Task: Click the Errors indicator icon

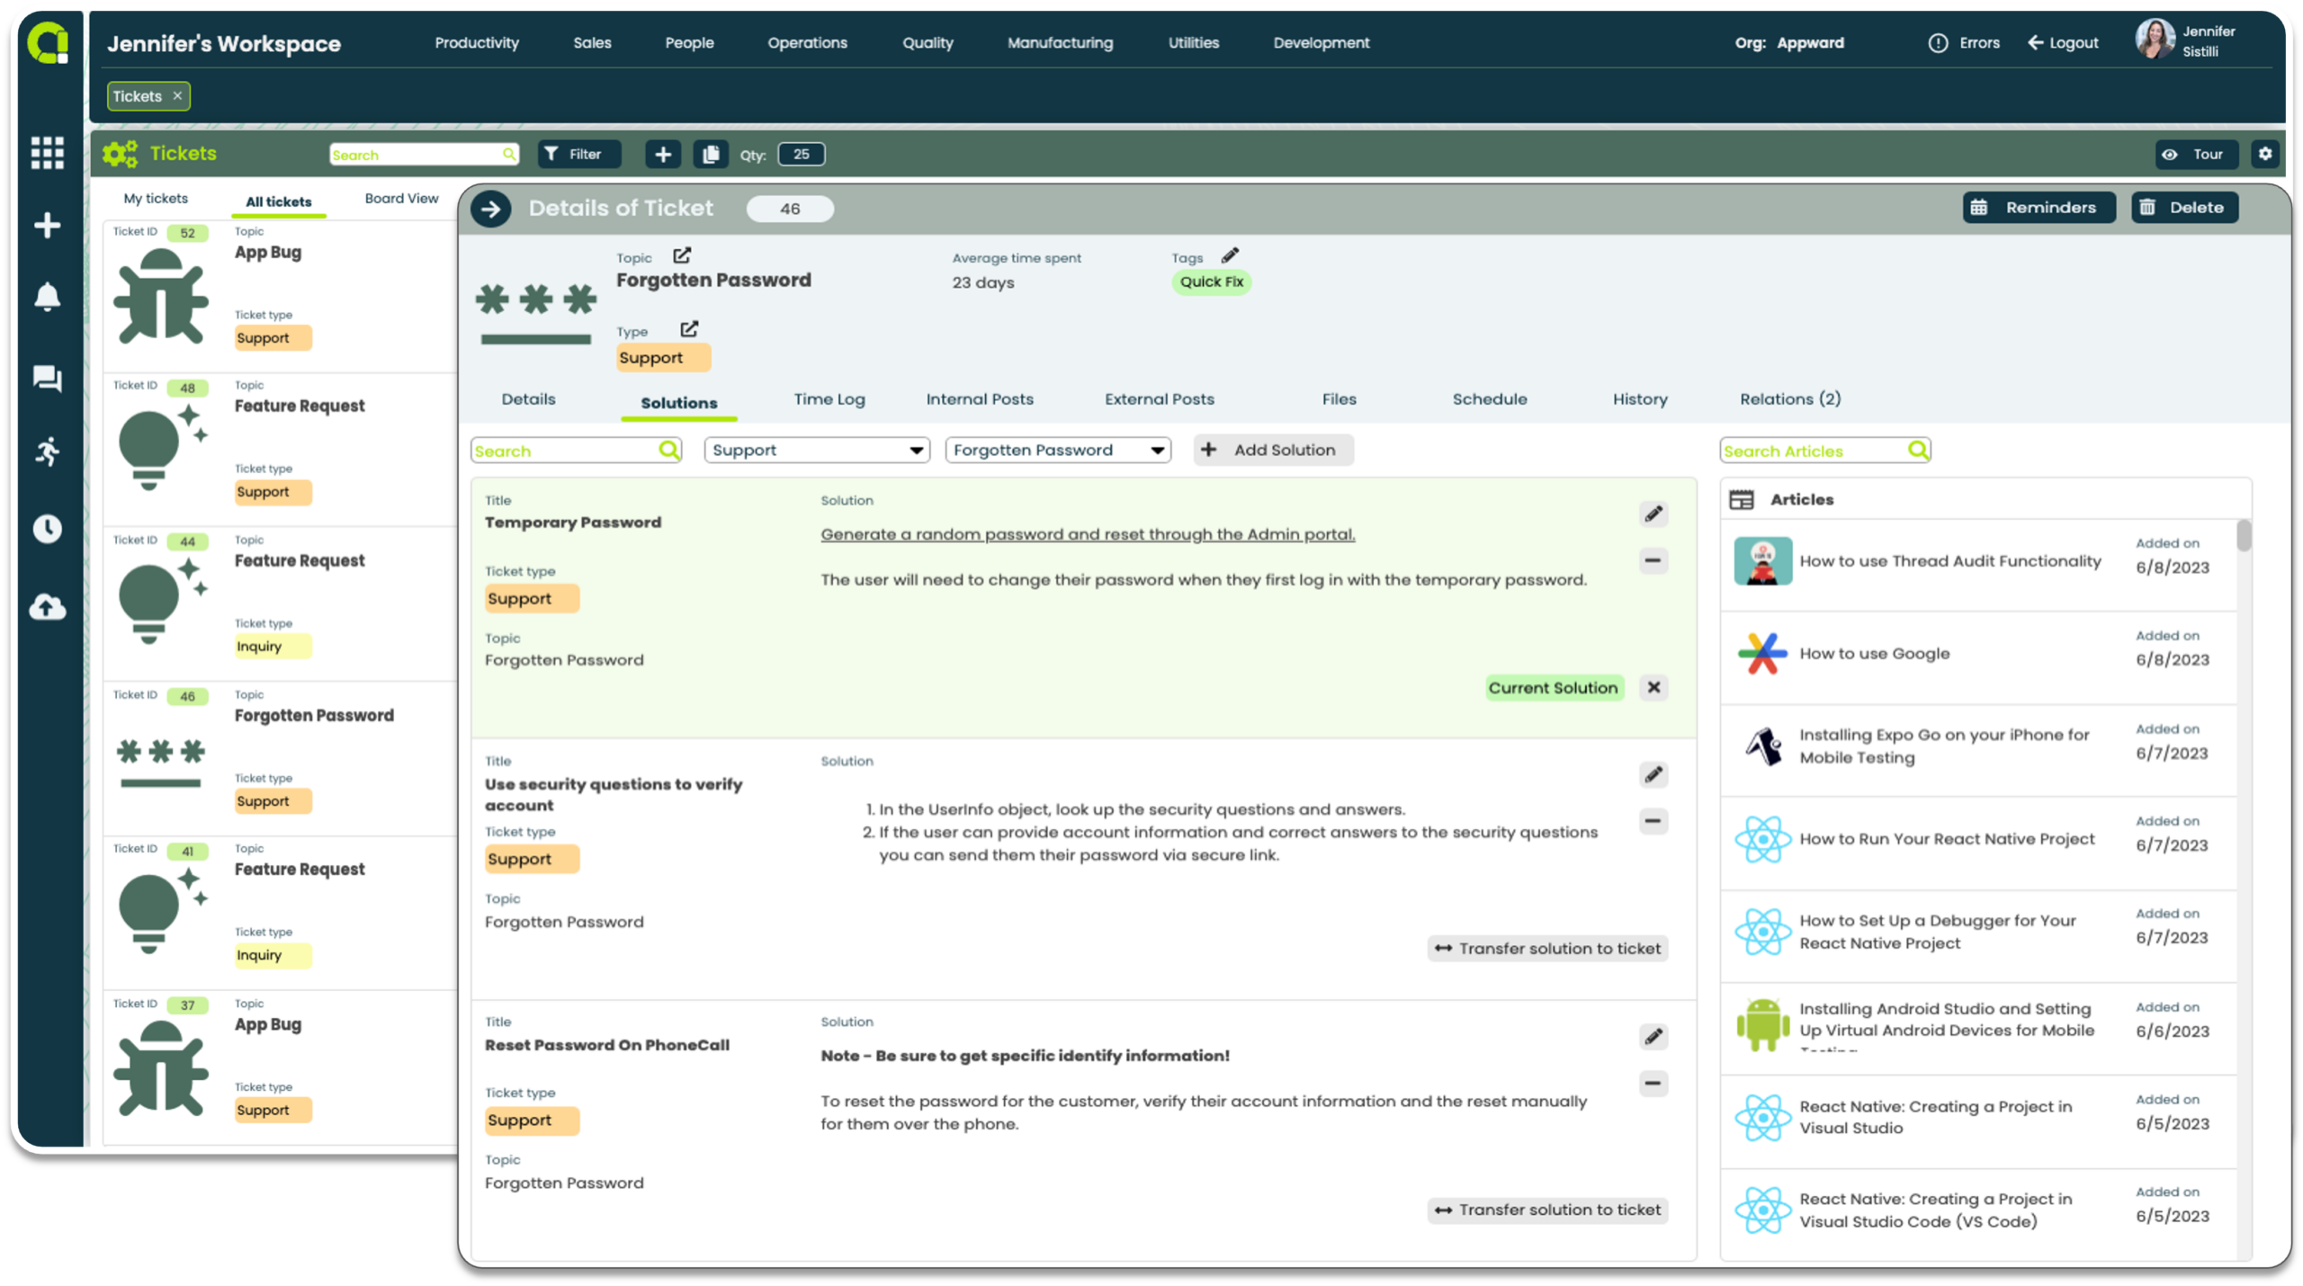Action: point(1937,43)
